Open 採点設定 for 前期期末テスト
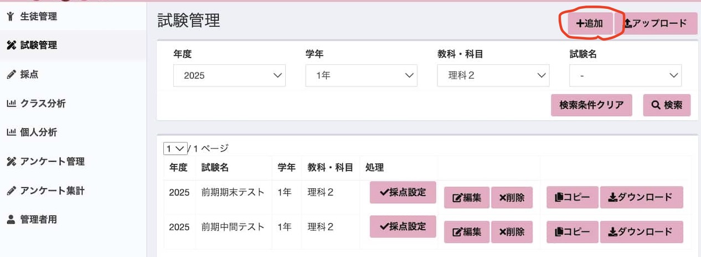This screenshot has width=701, height=257. tap(403, 193)
